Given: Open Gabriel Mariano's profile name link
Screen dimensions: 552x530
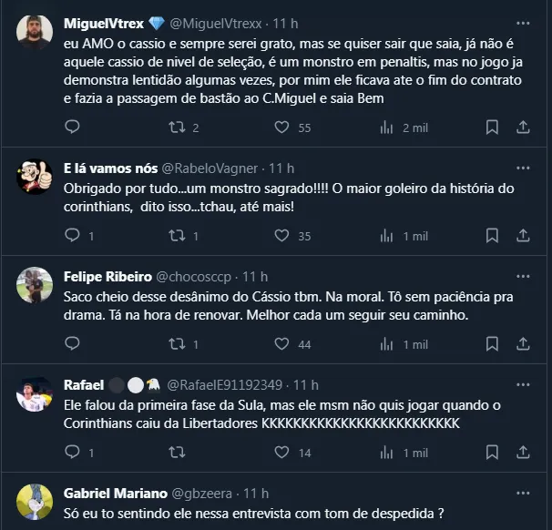Looking at the screenshot, I should coord(114,494).
